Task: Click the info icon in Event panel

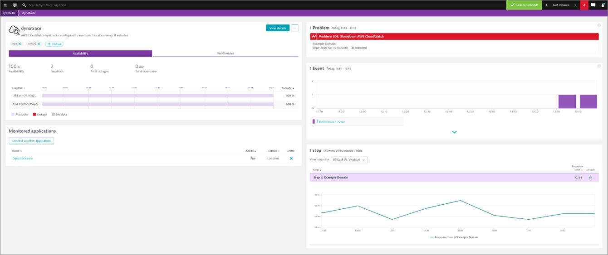Action: (599, 66)
